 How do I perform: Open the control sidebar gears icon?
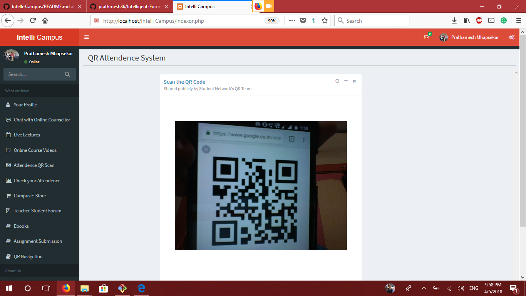click(x=512, y=37)
